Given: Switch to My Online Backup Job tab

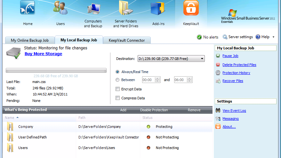Looking at the screenshot, I should (30, 40).
